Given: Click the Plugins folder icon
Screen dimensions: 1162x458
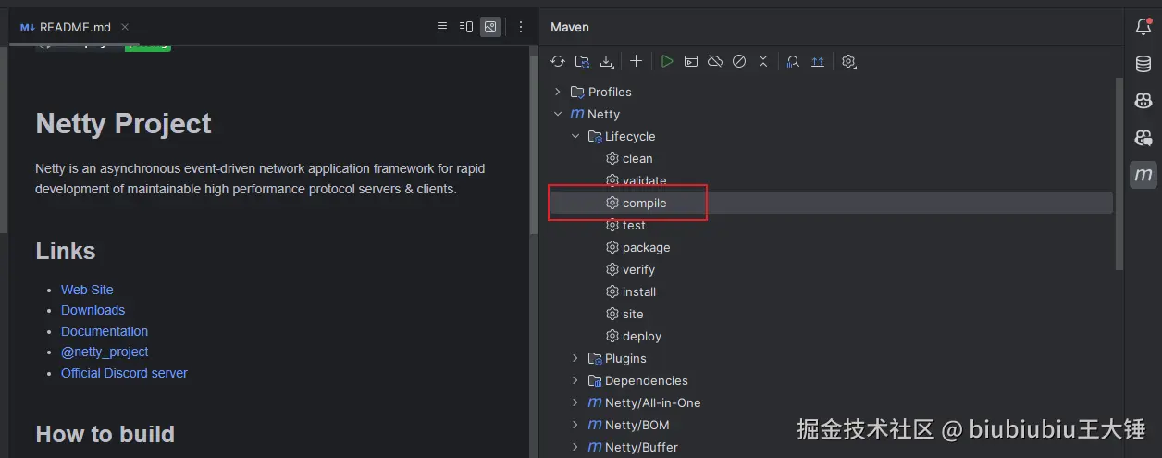Looking at the screenshot, I should pos(595,358).
